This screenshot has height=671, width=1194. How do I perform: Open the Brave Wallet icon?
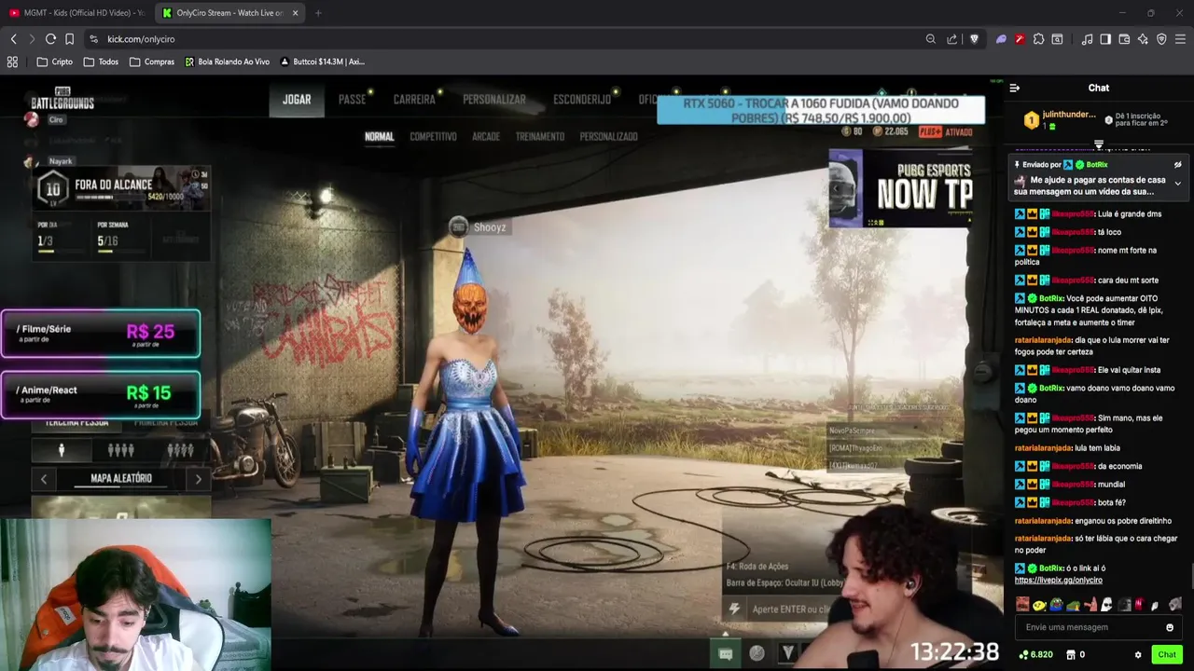(1124, 39)
